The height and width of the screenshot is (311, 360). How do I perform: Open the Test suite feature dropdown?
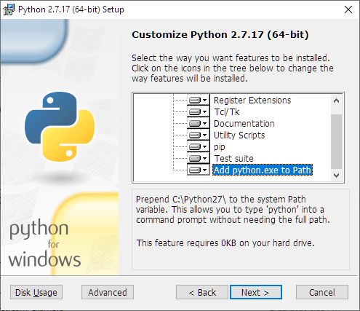(x=198, y=158)
